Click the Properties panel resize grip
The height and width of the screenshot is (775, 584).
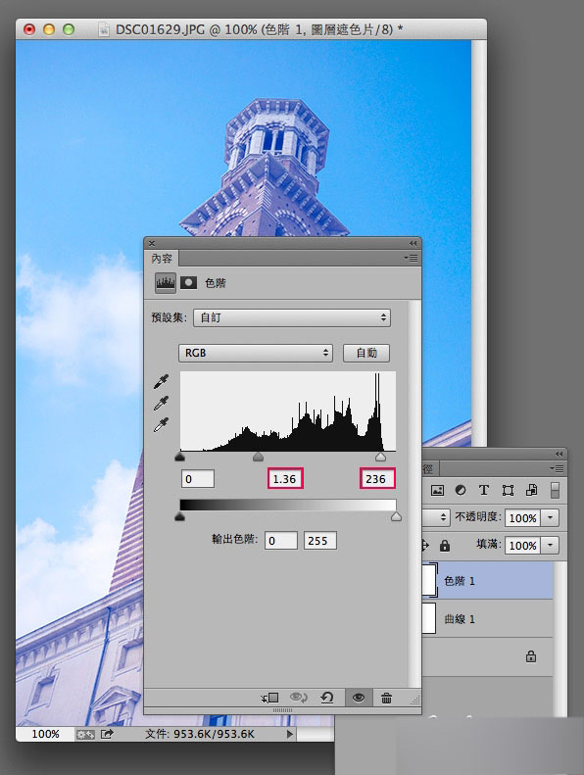(415, 700)
